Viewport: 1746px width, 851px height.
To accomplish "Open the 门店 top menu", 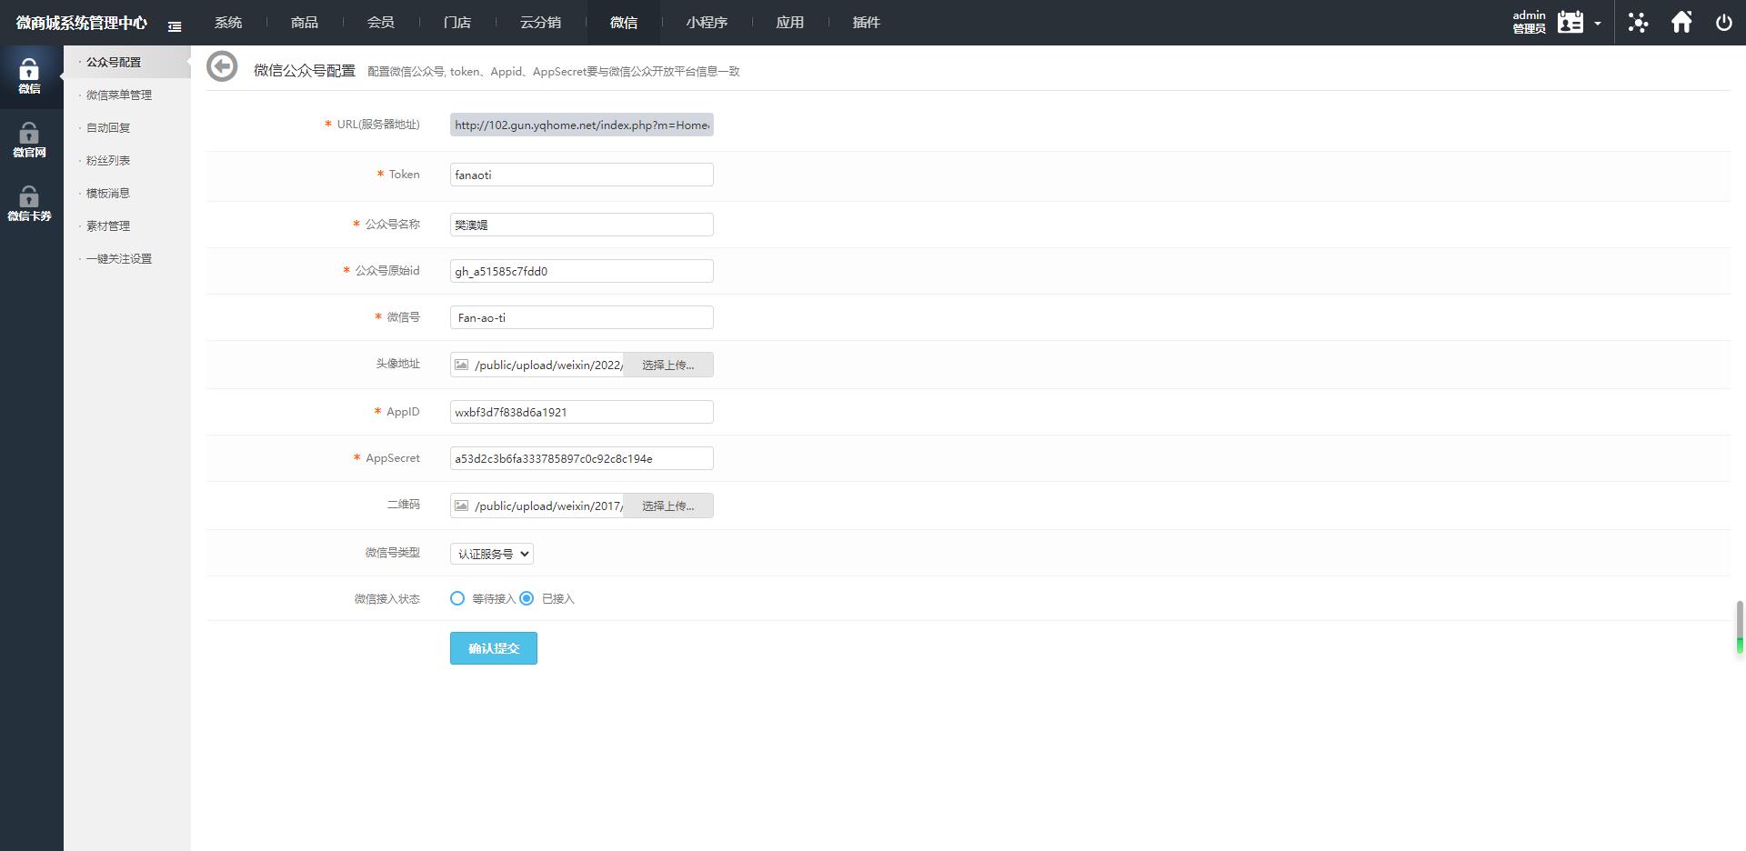I will (457, 23).
